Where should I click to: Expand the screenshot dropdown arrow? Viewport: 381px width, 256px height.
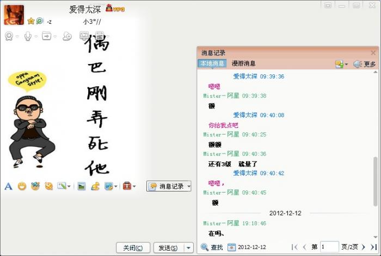point(115,186)
